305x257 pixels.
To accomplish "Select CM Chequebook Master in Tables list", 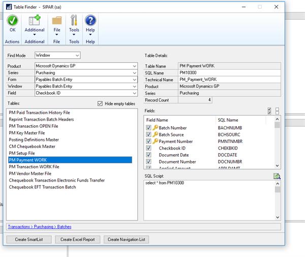I will click(32, 146).
